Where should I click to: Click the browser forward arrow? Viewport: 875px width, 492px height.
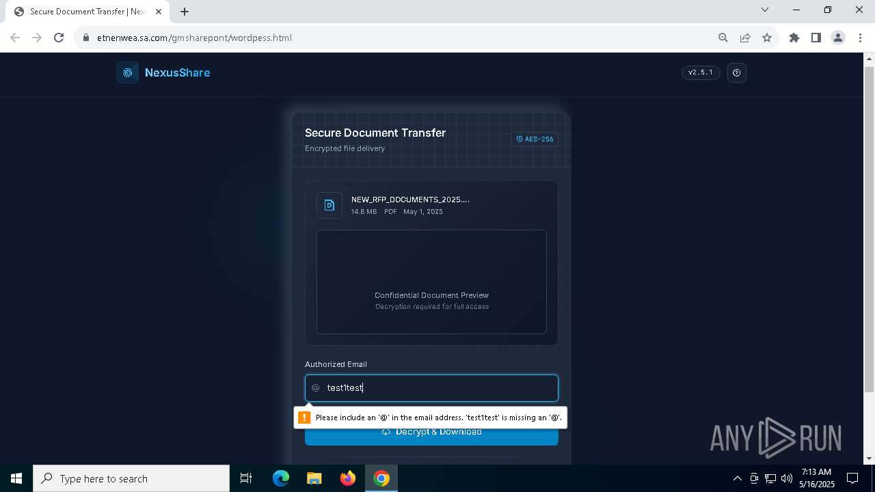(x=37, y=38)
